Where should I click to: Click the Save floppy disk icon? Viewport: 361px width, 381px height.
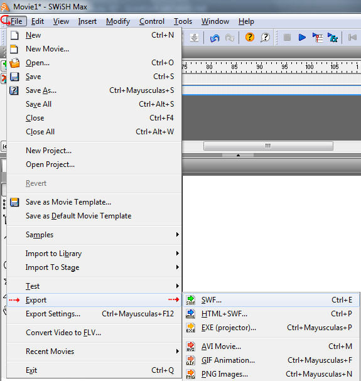14,77
